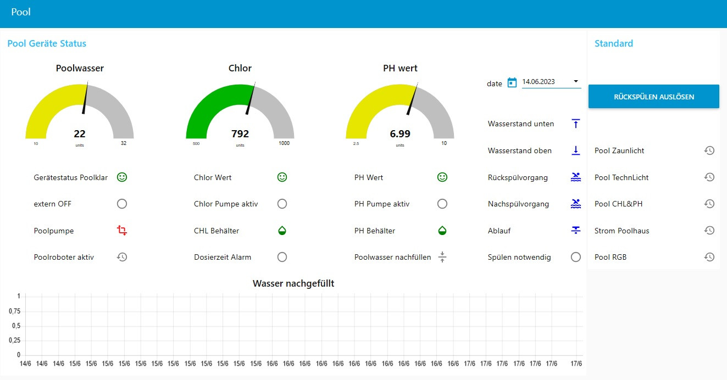Click the Rückspülvorgang label

518,177
